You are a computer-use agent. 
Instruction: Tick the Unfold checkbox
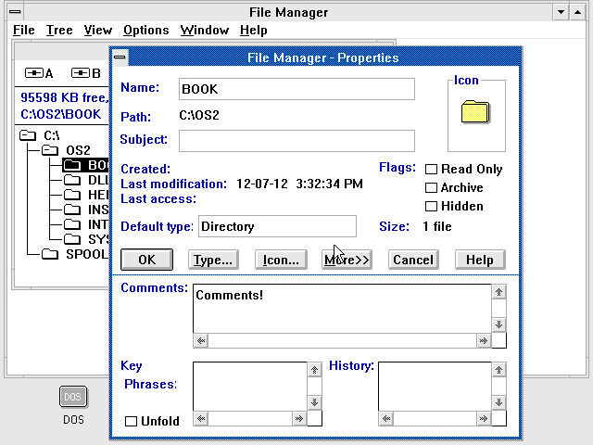click(131, 421)
